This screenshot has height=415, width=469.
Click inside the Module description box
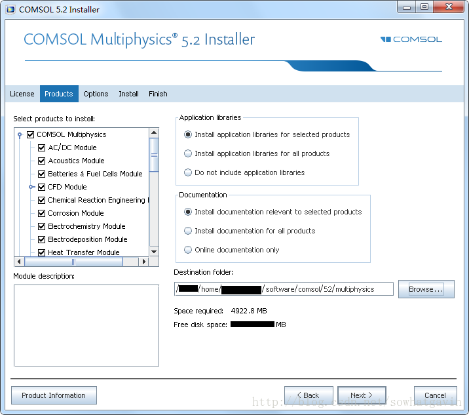(86, 325)
